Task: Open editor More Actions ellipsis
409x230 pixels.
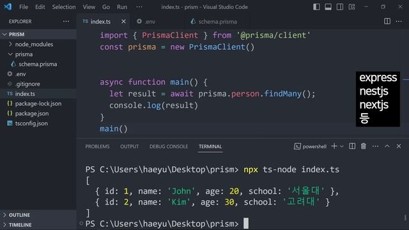Action: pos(399,21)
